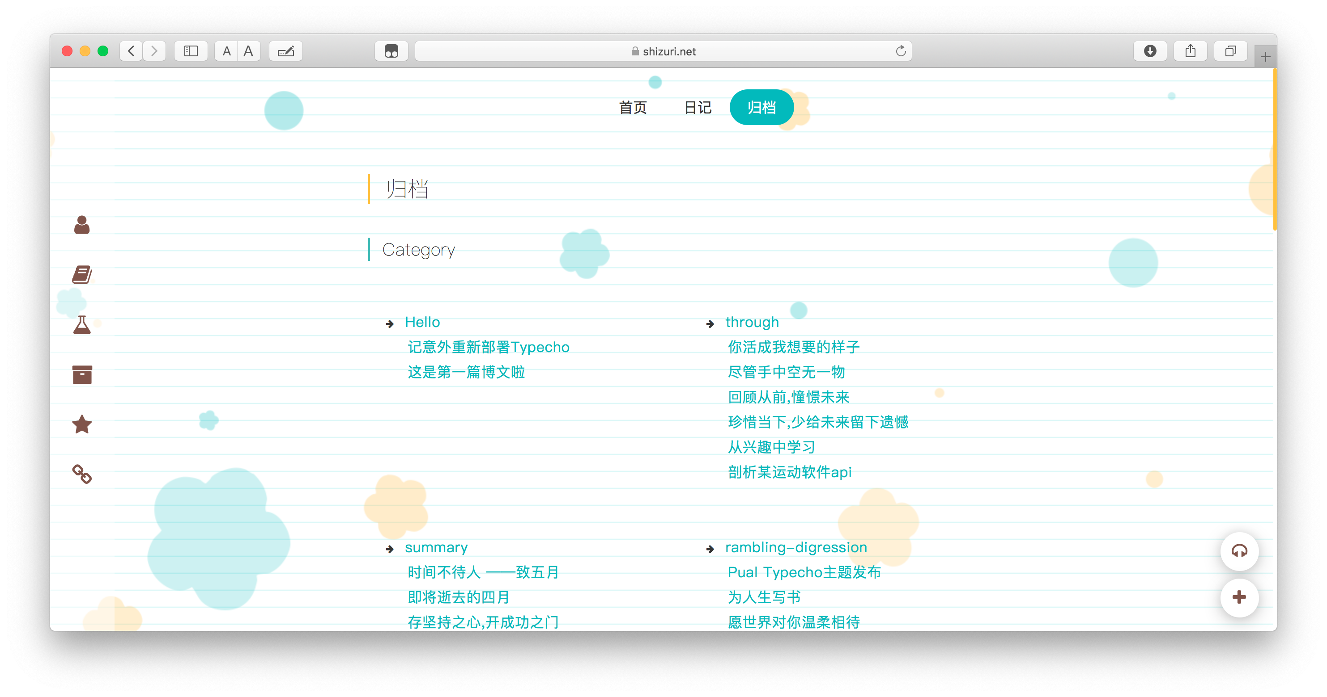The image size is (1327, 697).
Task: Open the user profile sidebar icon
Action: click(x=82, y=225)
